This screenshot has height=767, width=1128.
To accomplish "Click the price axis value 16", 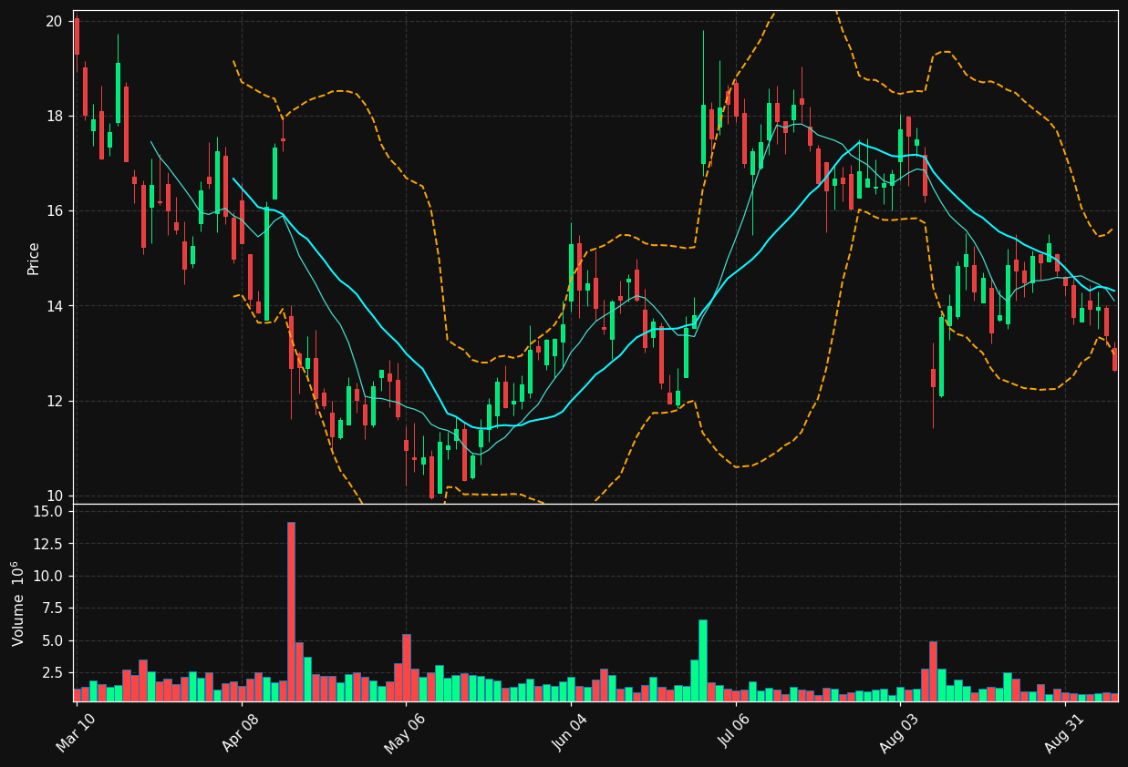I will 55,210.
